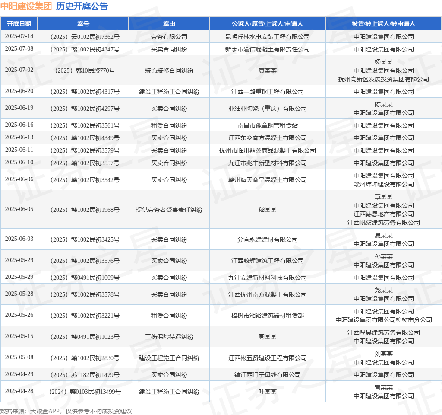Click the 公诉人/原告/上诉人/申请人 column header
The image size is (442, 415).
point(267,24)
